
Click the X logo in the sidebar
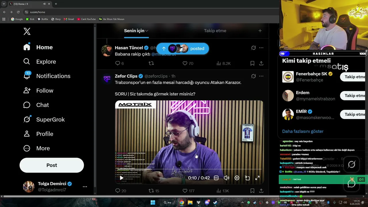click(27, 31)
